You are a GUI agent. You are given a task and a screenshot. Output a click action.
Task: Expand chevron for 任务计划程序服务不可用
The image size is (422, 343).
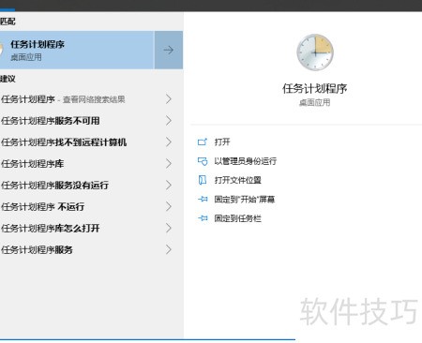169,121
